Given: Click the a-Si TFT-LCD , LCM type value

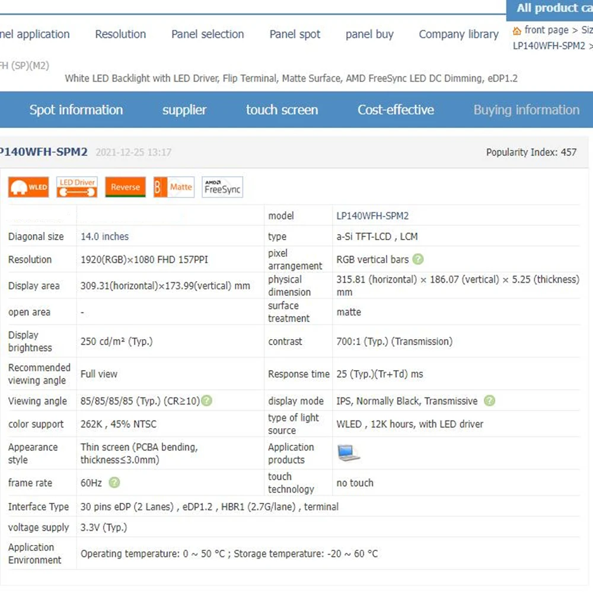Looking at the screenshot, I should point(377,237).
